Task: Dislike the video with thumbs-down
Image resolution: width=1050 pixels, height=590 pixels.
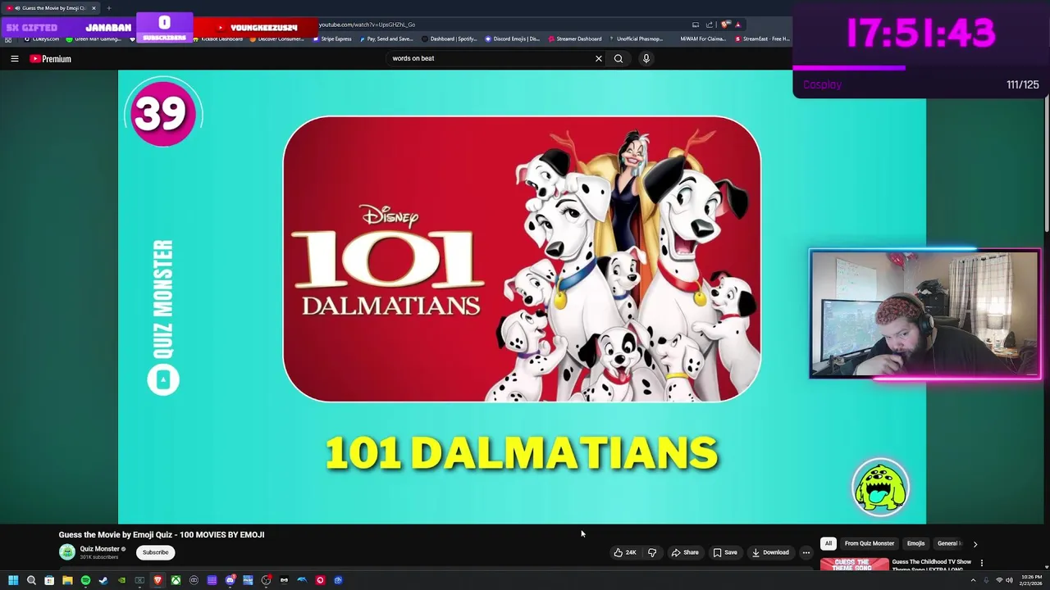Action: click(652, 552)
